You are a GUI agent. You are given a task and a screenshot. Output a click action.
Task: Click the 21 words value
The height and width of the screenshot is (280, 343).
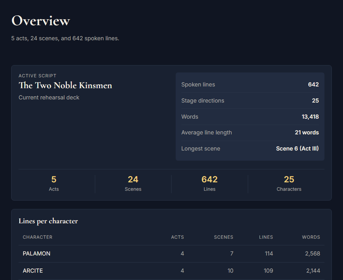click(307, 133)
